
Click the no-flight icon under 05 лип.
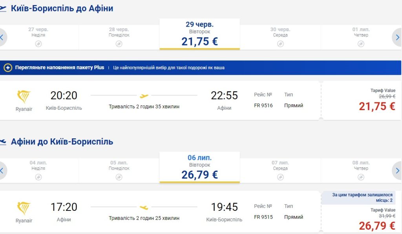point(119,177)
